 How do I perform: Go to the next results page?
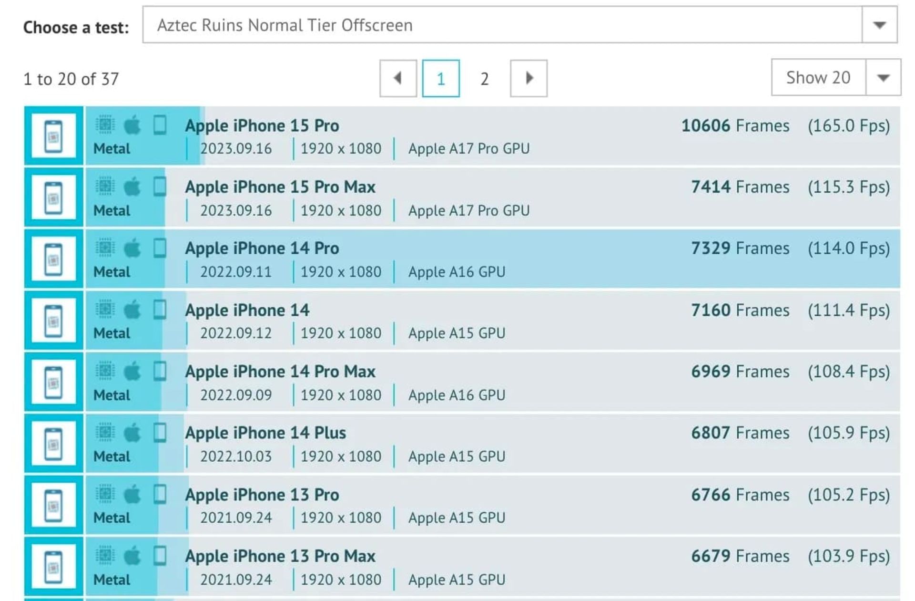529,78
